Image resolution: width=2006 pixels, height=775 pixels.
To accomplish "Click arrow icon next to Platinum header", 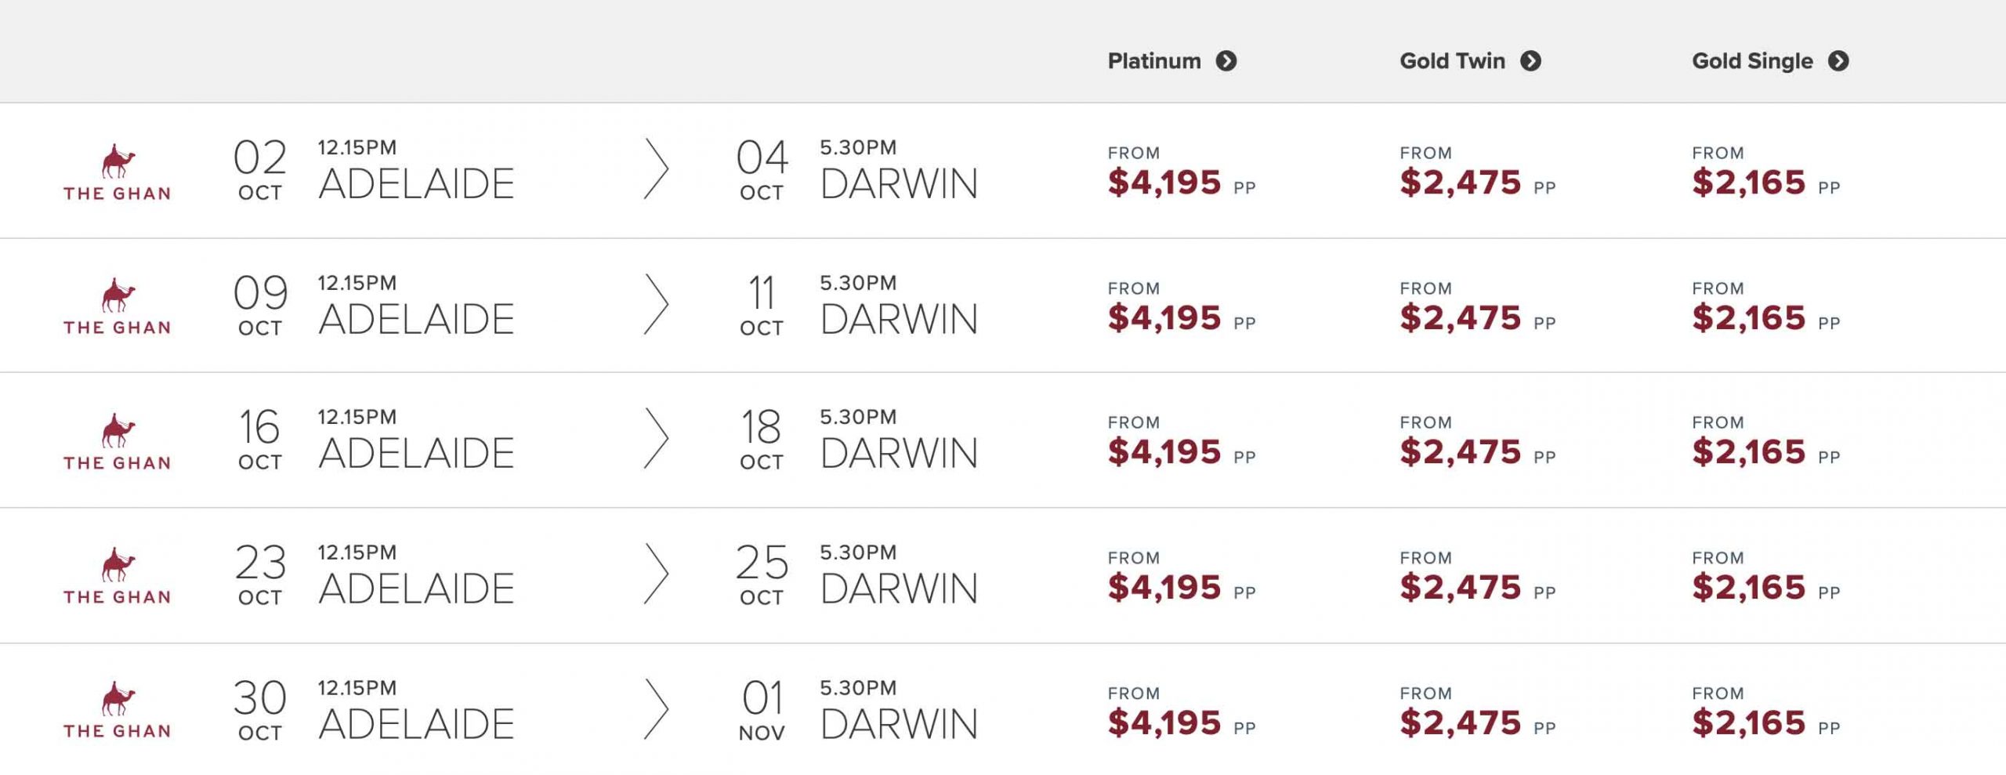I will pyautogui.click(x=1226, y=61).
